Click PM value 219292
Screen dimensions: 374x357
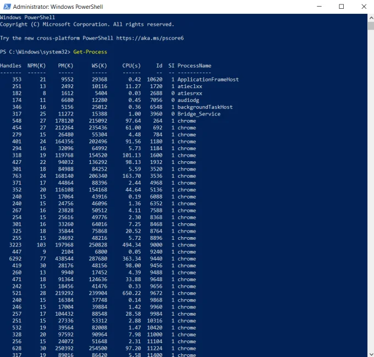coord(64,293)
